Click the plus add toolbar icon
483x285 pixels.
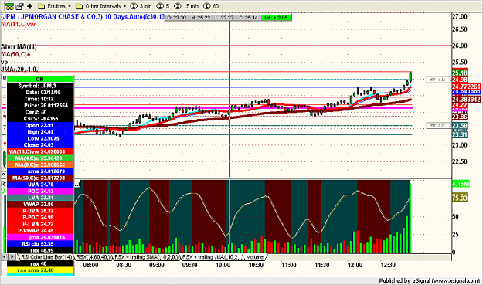click(30, 6)
